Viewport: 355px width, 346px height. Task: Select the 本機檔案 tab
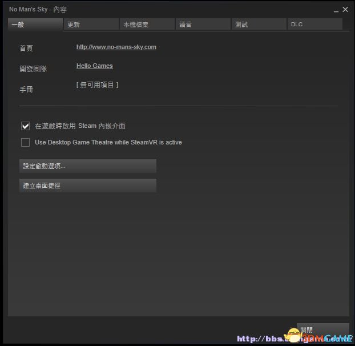[x=147, y=24]
